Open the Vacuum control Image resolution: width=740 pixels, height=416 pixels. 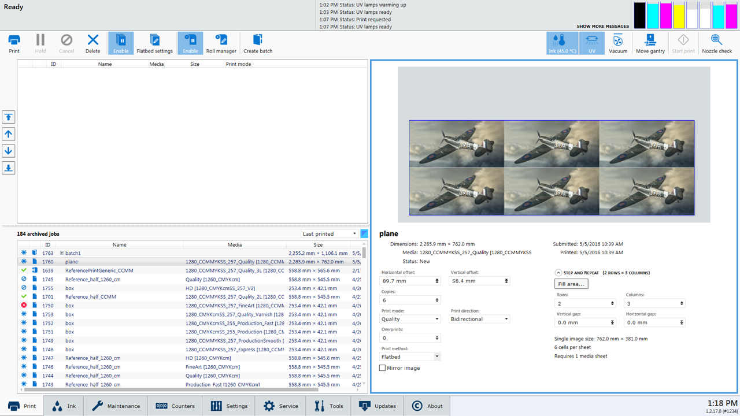pos(618,43)
